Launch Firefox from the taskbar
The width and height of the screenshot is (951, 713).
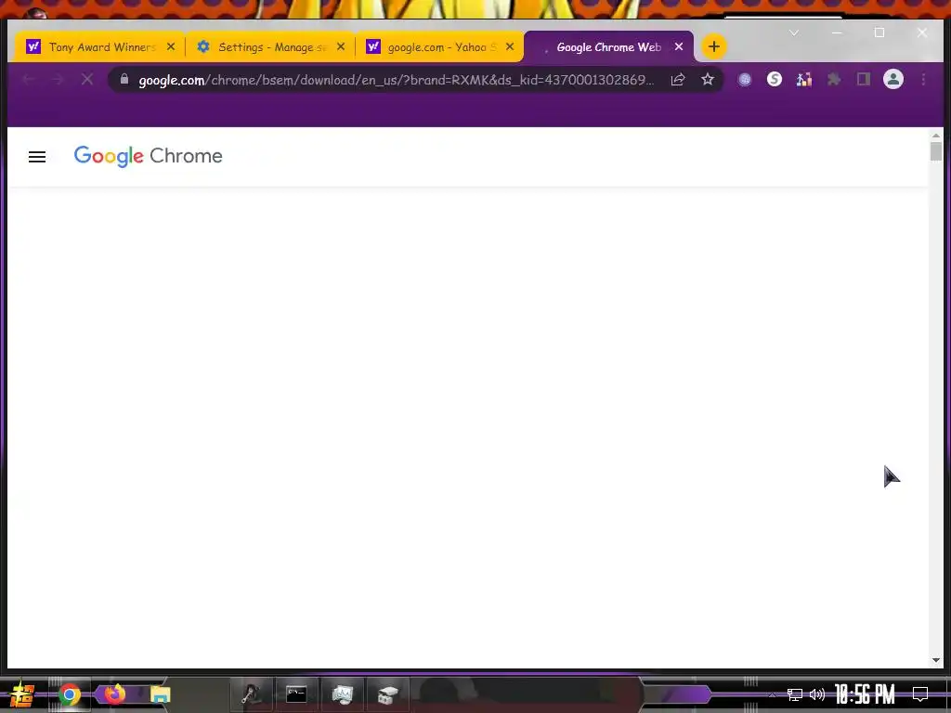(114, 694)
